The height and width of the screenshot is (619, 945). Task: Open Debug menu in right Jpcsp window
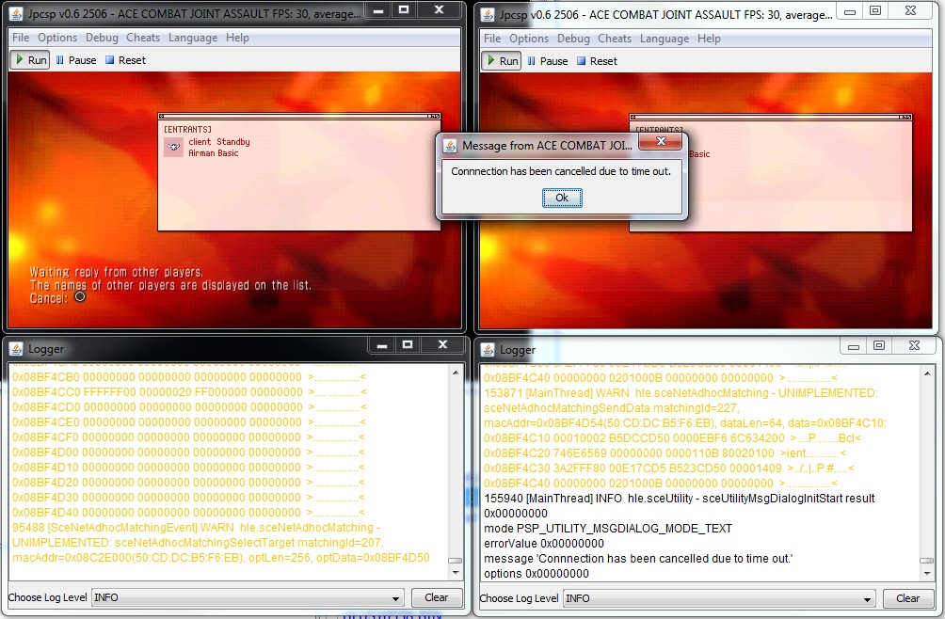(573, 39)
